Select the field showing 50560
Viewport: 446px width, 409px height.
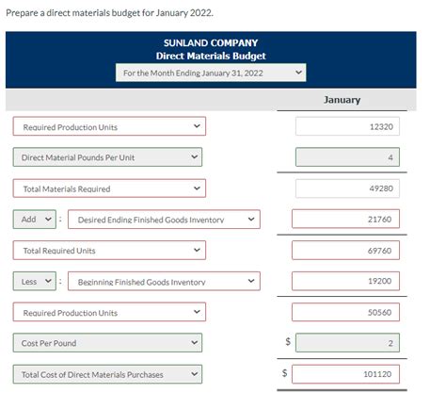click(345, 312)
